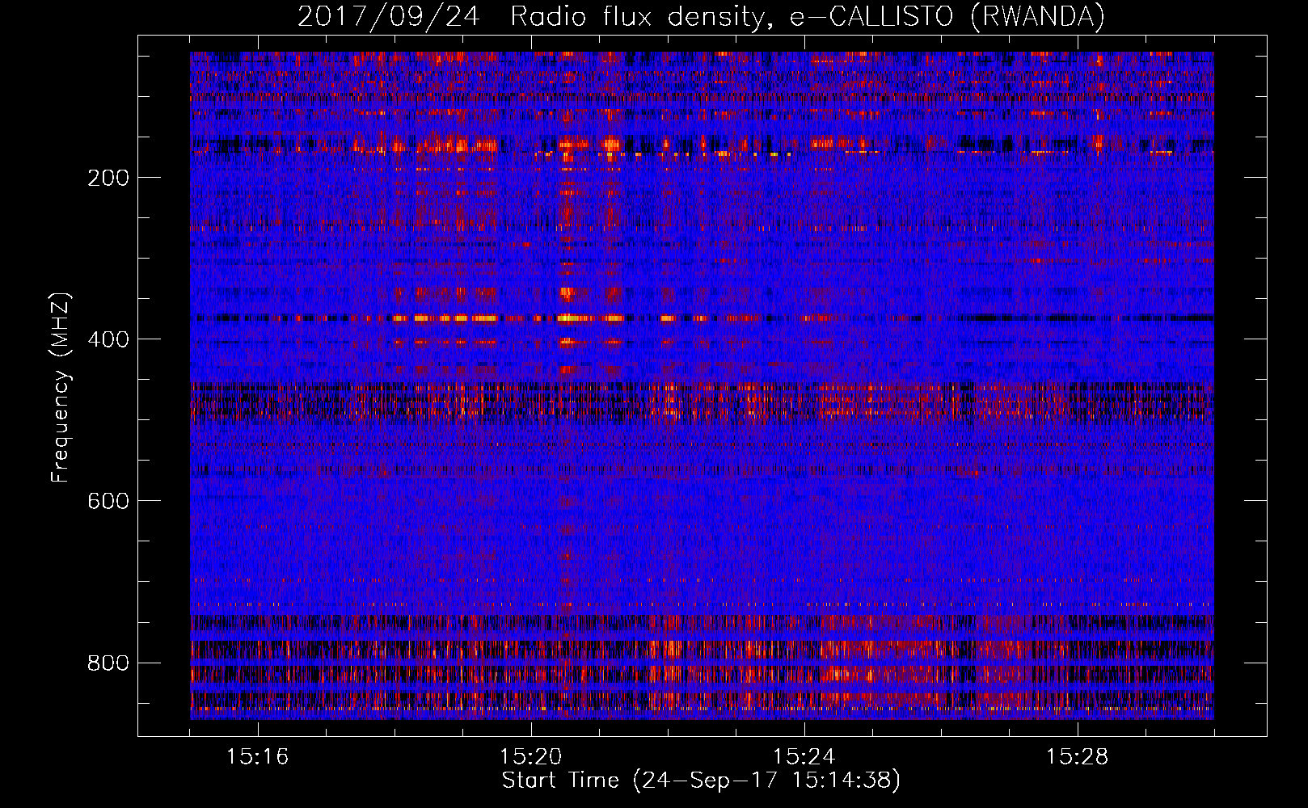The width and height of the screenshot is (1308, 808).
Task: Click the 600 frequency tick label
Action: (x=108, y=501)
